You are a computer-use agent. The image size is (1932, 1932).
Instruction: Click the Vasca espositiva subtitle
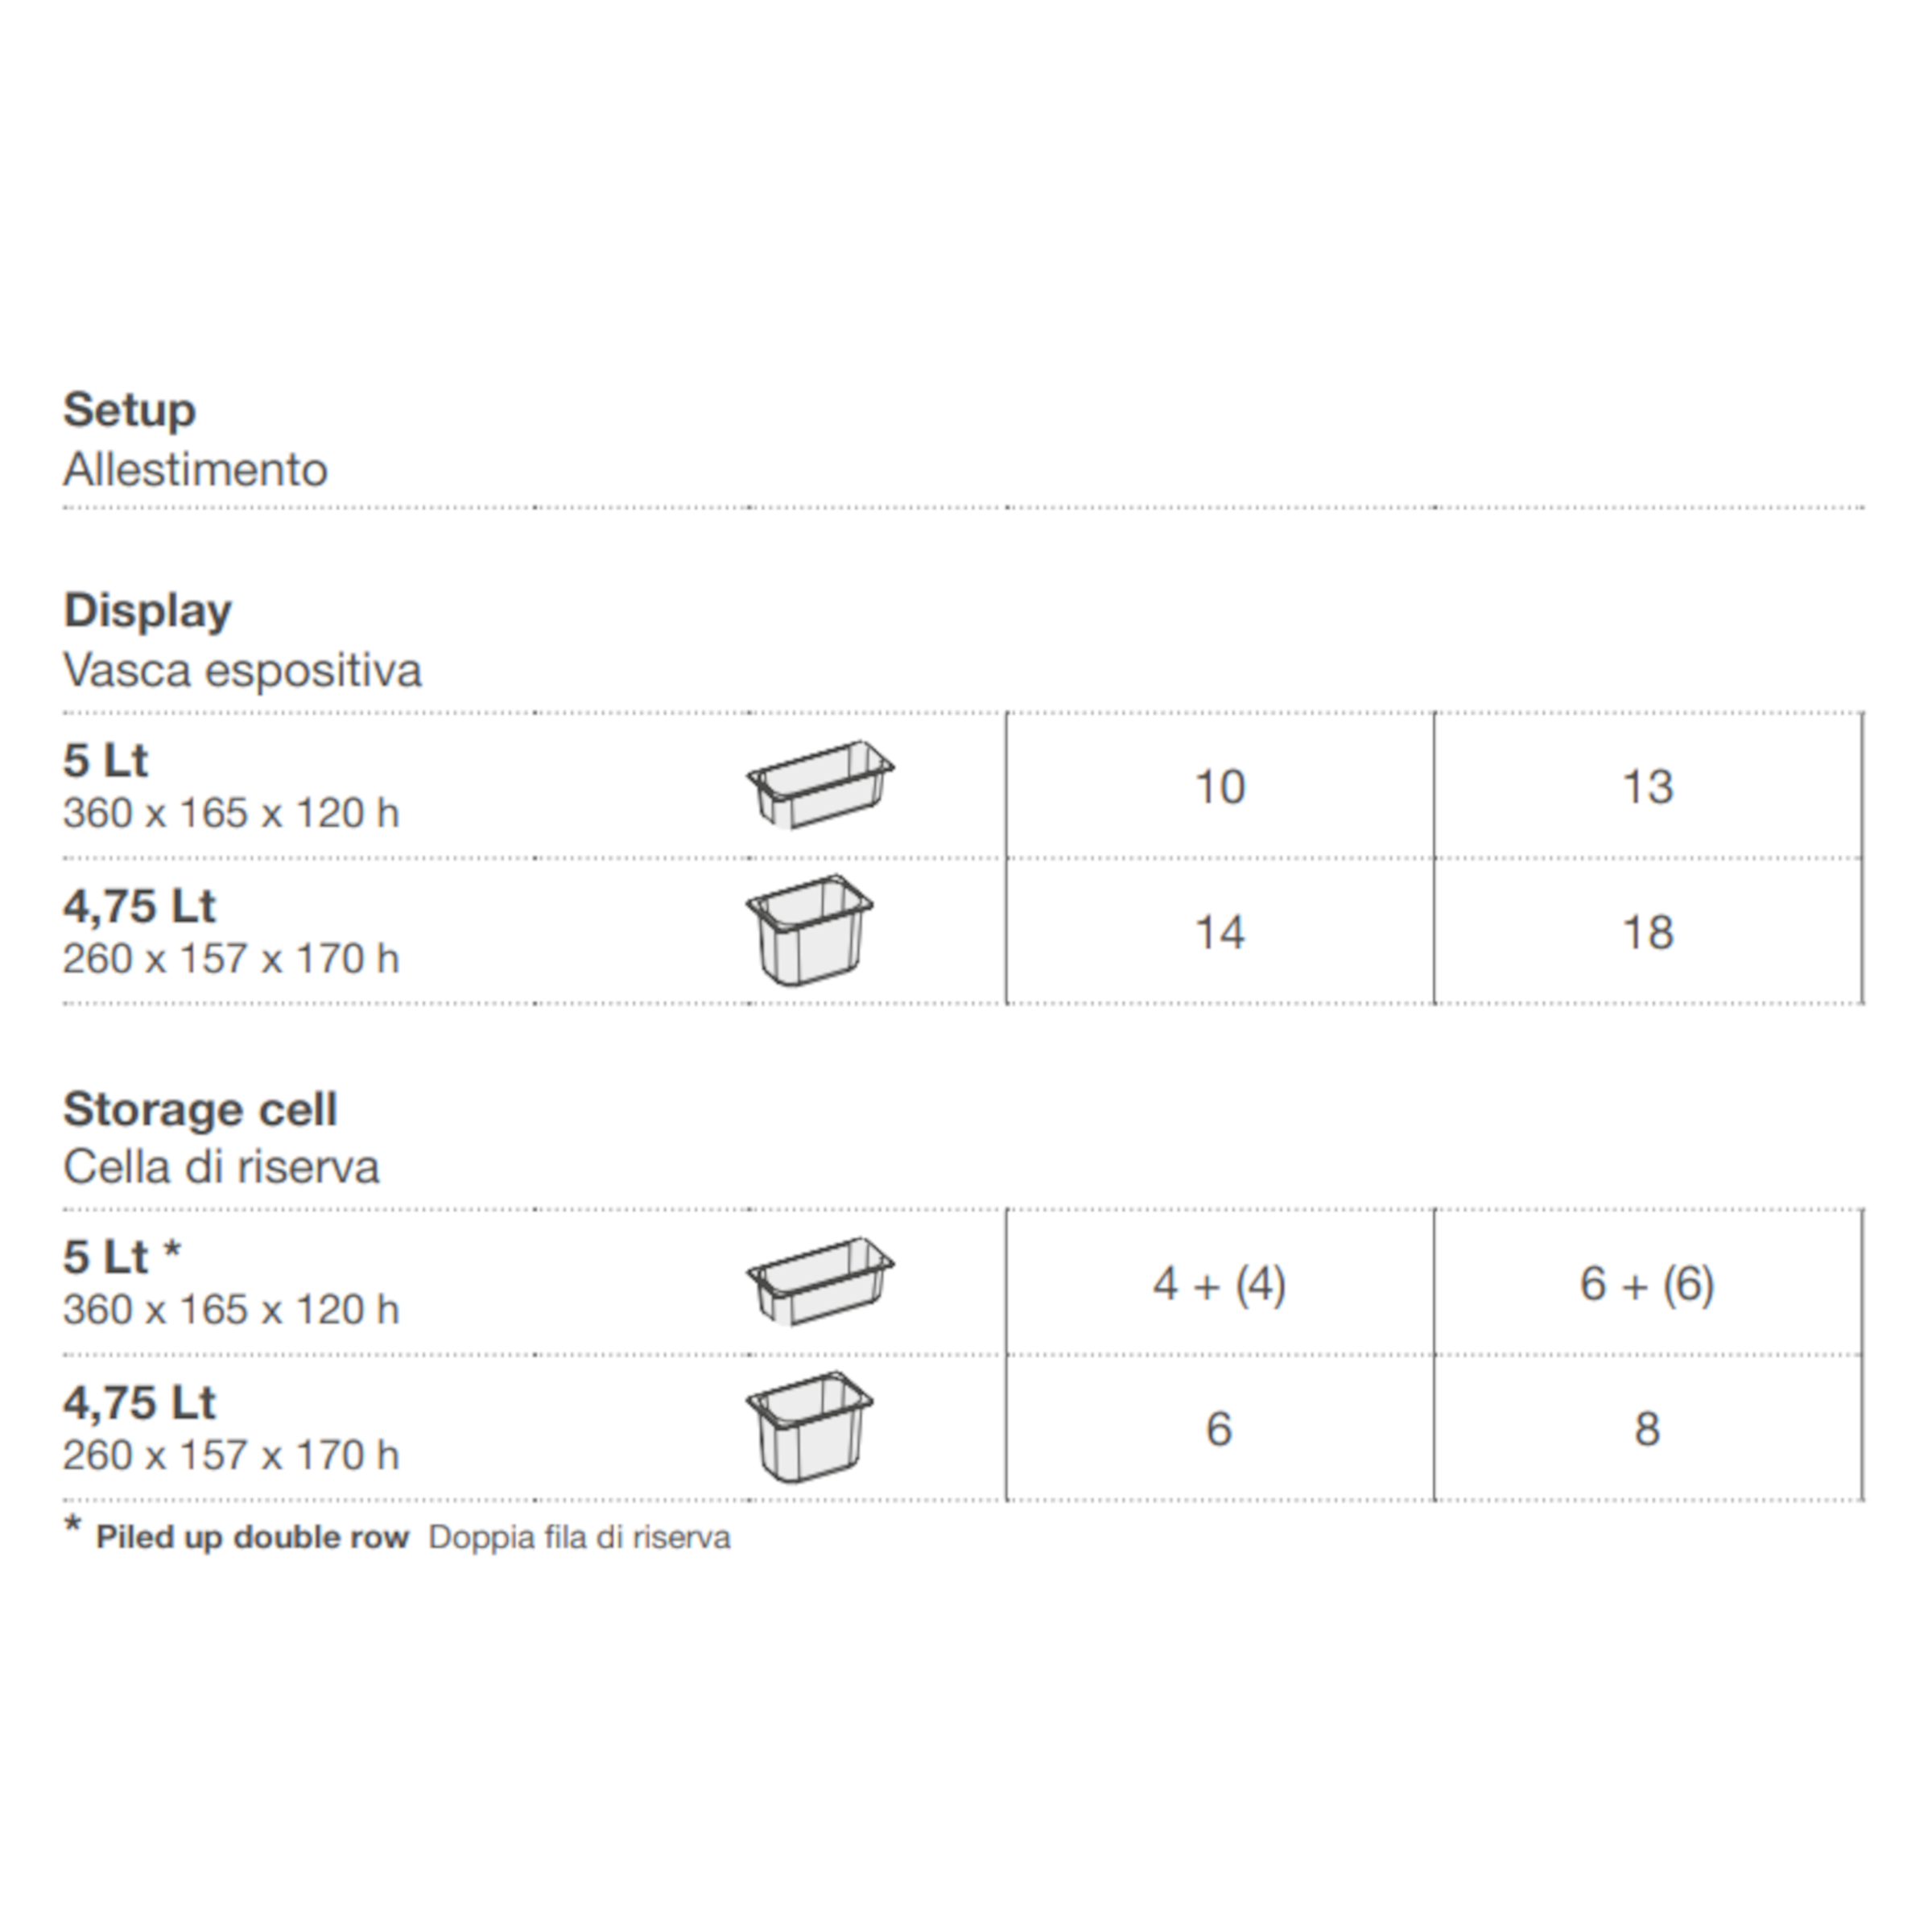pos(242,670)
